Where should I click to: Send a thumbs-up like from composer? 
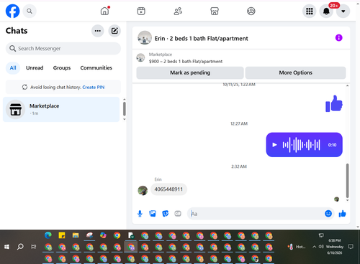pyautogui.click(x=343, y=214)
